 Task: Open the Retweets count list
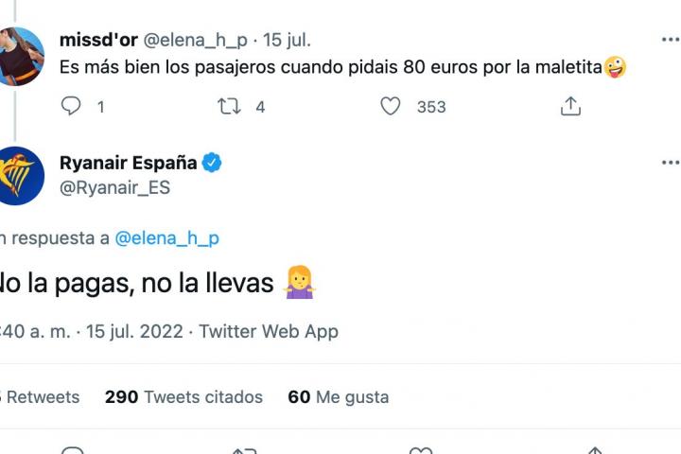tap(40, 397)
